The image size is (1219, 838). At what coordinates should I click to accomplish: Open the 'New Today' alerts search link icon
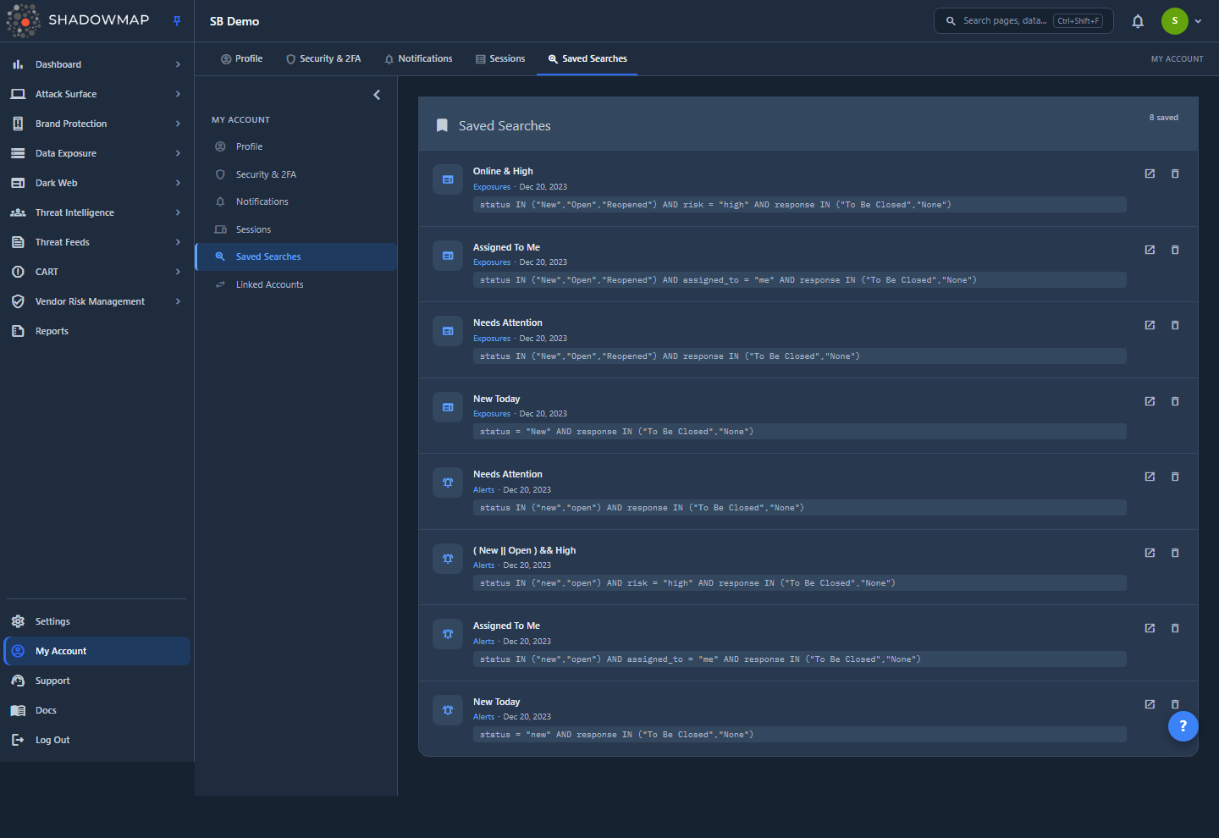click(x=1150, y=704)
